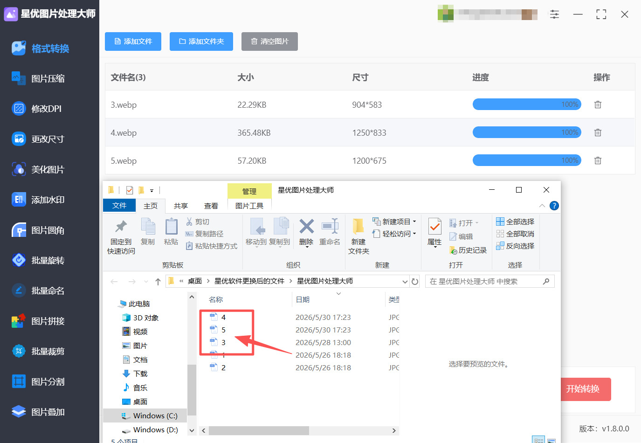Select the 美化图片 beautify tool
Viewport: 641px width, 443px height.
tap(38, 169)
